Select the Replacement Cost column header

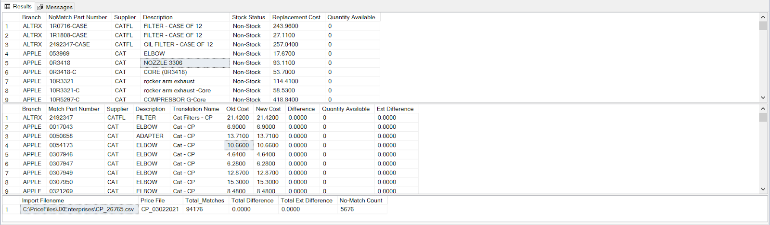[297, 17]
